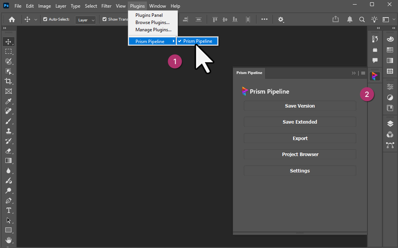
Task: Click the Prism Pipeline panel icon in dock
Action: tap(375, 76)
